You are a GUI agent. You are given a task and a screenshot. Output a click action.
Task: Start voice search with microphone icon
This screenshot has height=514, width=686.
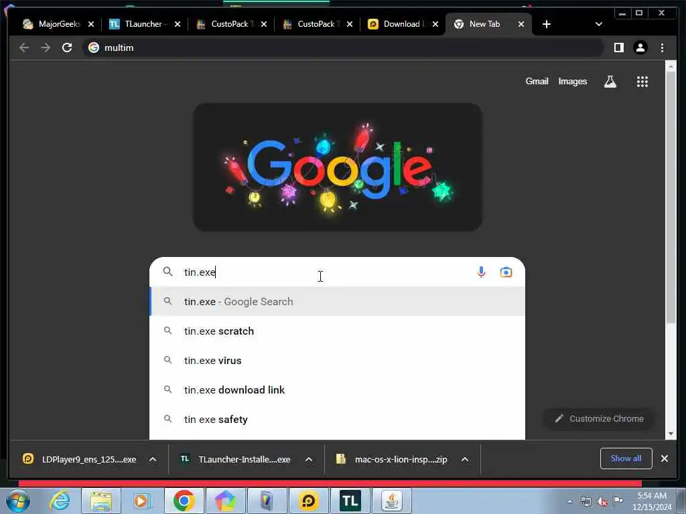click(x=481, y=272)
